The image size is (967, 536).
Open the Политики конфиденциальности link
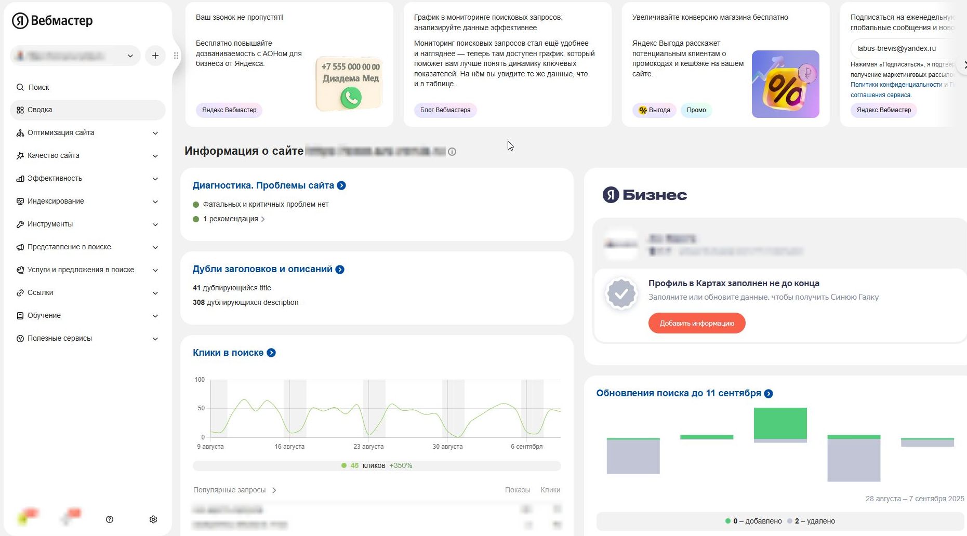[896, 85]
